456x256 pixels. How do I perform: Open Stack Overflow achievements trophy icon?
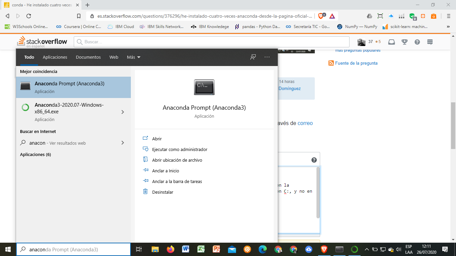pyautogui.click(x=404, y=42)
